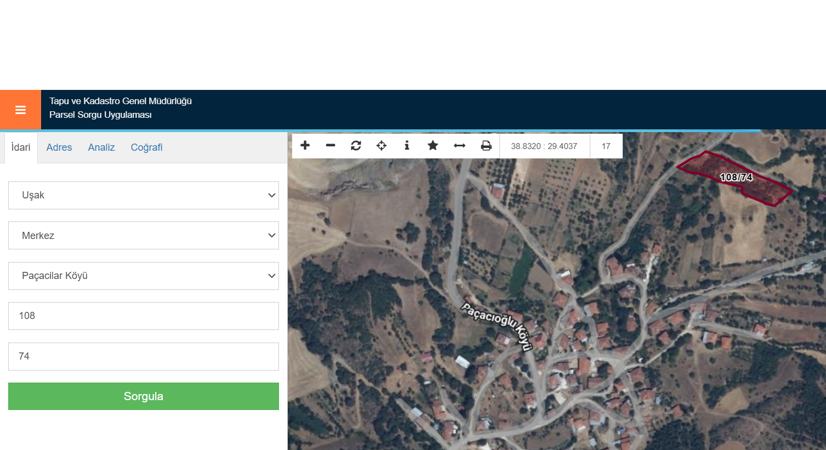This screenshot has width=826, height=450.
Task: Click the star favorites icon
Action: pos(433,145)
